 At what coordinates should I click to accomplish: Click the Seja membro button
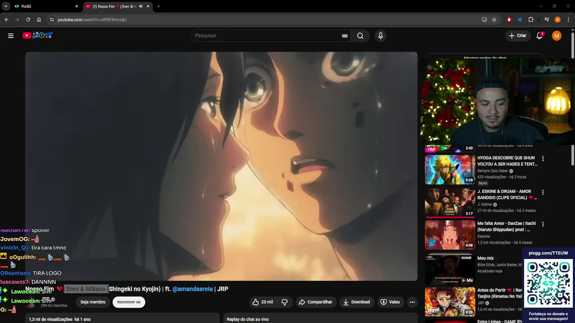(93, 302)
